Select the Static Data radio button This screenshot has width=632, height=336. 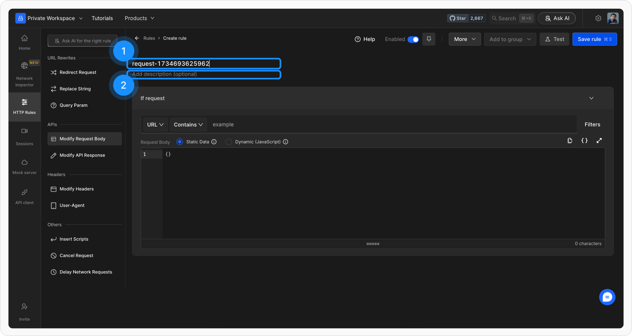point(180,142)
